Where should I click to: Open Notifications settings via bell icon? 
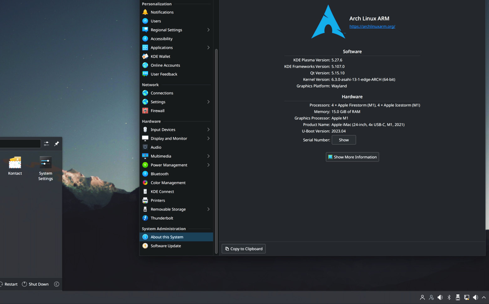(145, 12)
